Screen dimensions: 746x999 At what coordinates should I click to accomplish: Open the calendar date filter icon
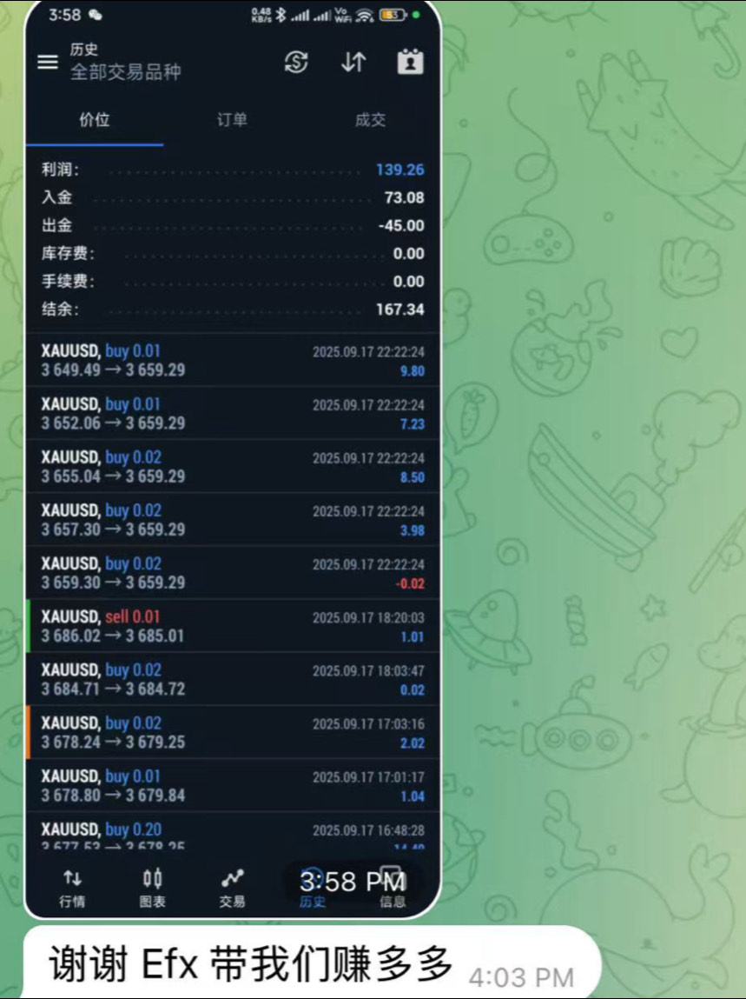pyautogui.click(x=410, y=62)
